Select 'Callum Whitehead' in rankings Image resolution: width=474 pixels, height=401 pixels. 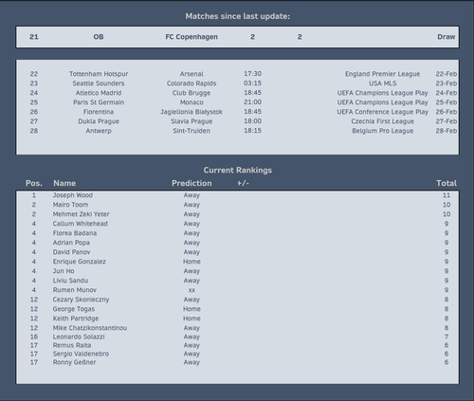80,224
